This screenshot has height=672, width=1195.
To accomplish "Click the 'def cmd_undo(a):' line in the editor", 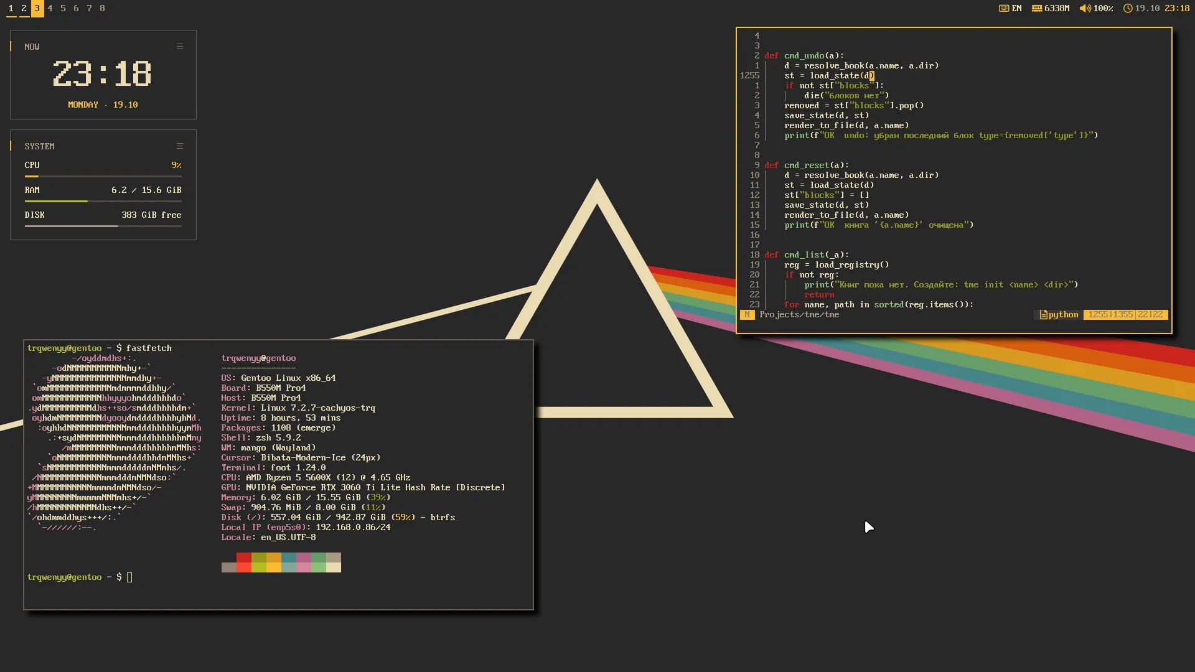I will point(804,55).
